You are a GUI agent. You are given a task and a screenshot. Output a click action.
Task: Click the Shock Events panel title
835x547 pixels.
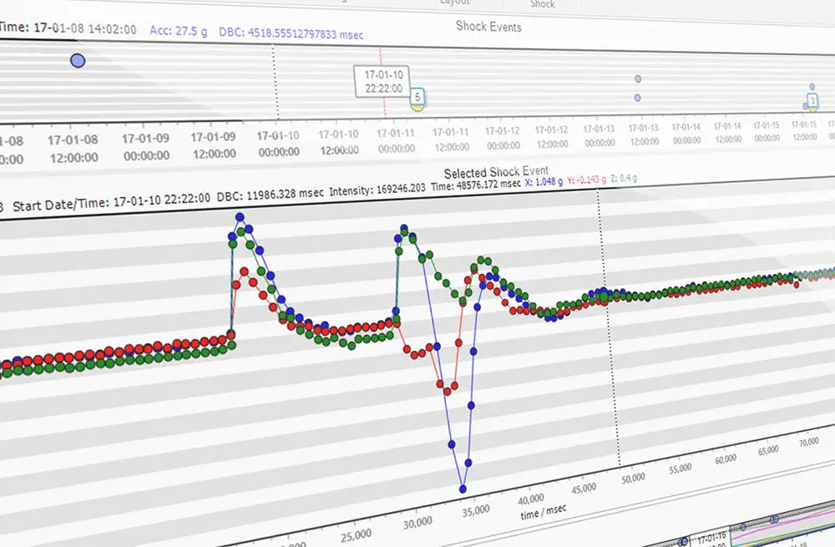tap(488, 27)
